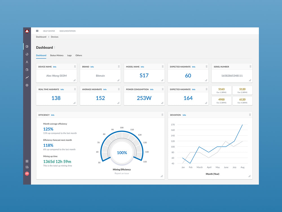Click the S17 model name value
Screen dimensions: 282x212
point(144,75)
